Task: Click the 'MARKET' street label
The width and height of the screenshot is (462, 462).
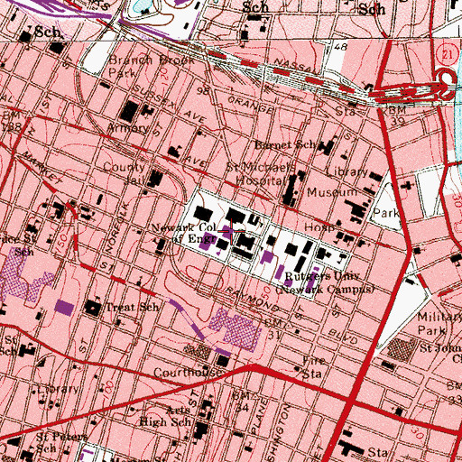Action: [42, 167]
